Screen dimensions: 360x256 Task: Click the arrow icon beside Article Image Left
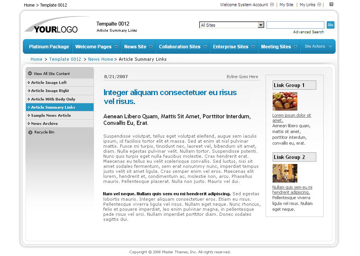29,82
